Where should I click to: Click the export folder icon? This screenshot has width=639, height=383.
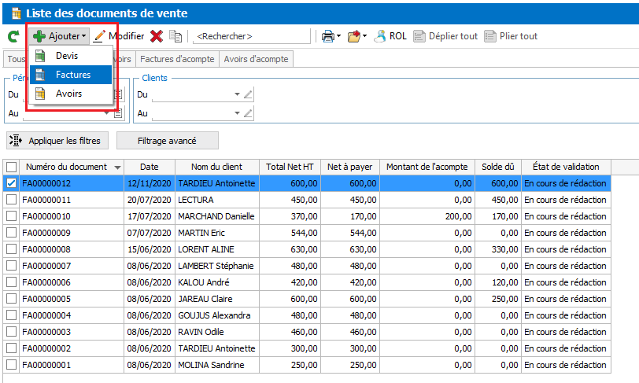[x=354, y=36]
